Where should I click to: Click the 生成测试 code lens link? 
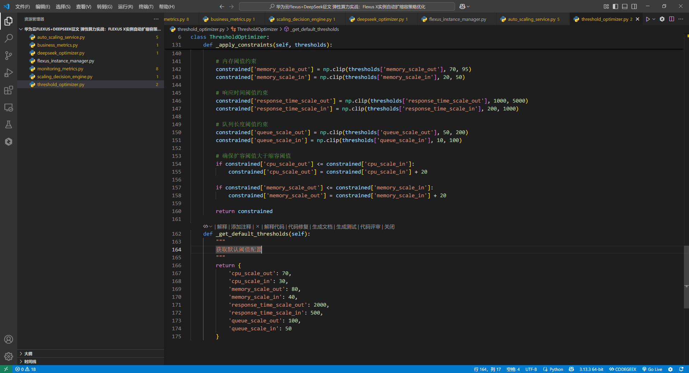[346, 227]
